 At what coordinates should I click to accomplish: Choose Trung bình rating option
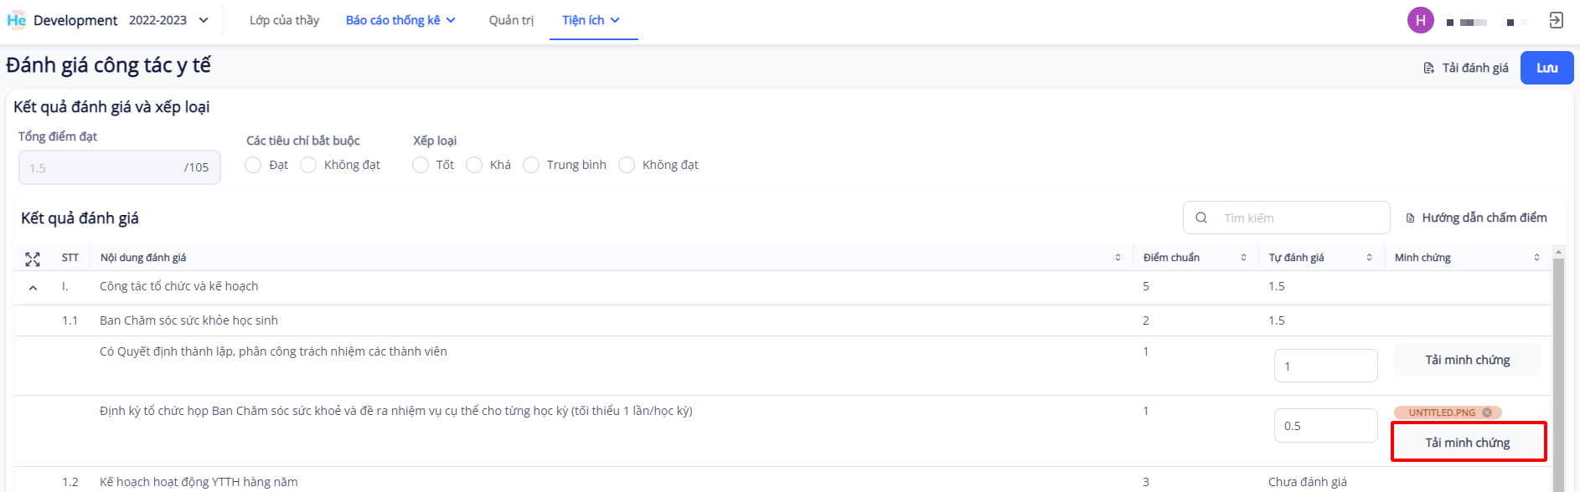pyautogui.click(x=531, y=166)
